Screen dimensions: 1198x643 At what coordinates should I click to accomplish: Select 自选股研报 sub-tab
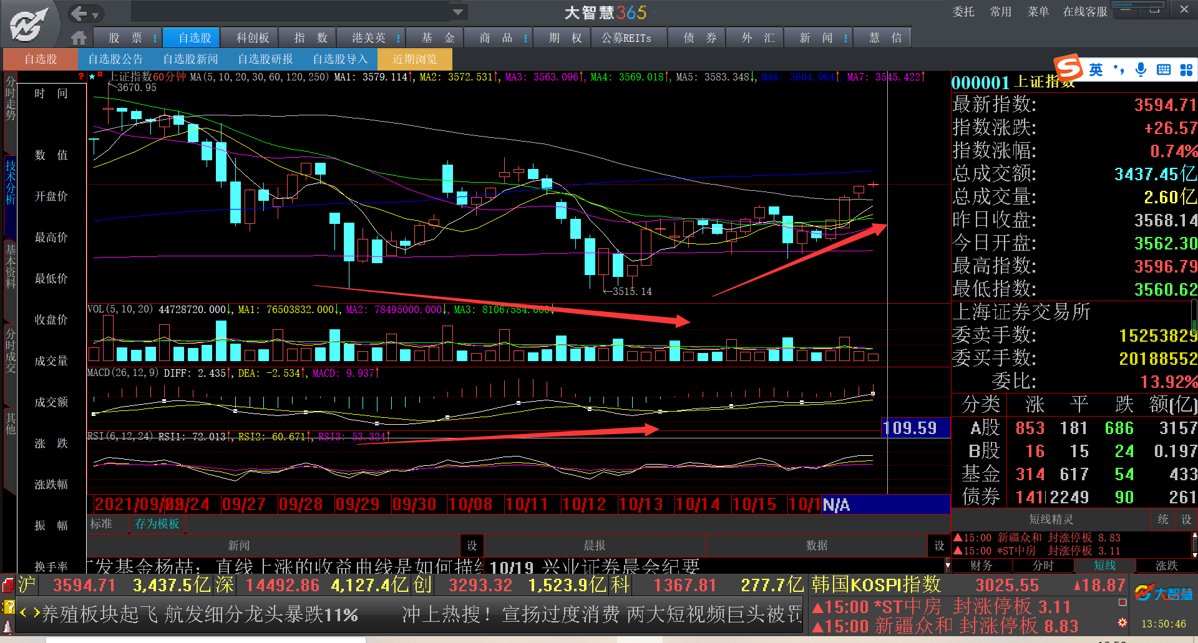pos(266,59)
